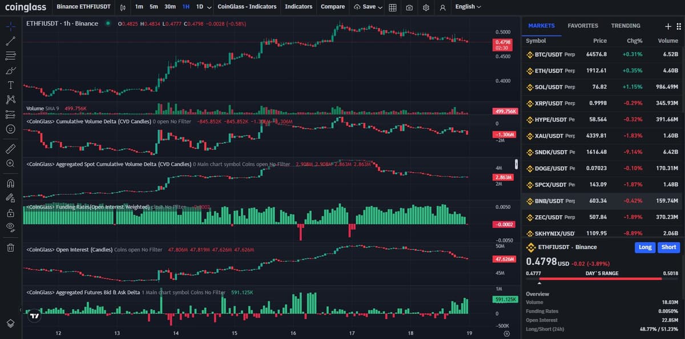Sort watchlist by Volume column

pyautogui.click(x=668, y=41)
